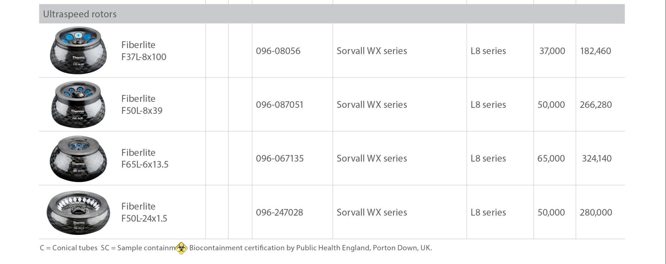666x264 pixels.
Task: Click the Fiberlite F50L-8x39 rotor image
Action: (x=78, y=104)
